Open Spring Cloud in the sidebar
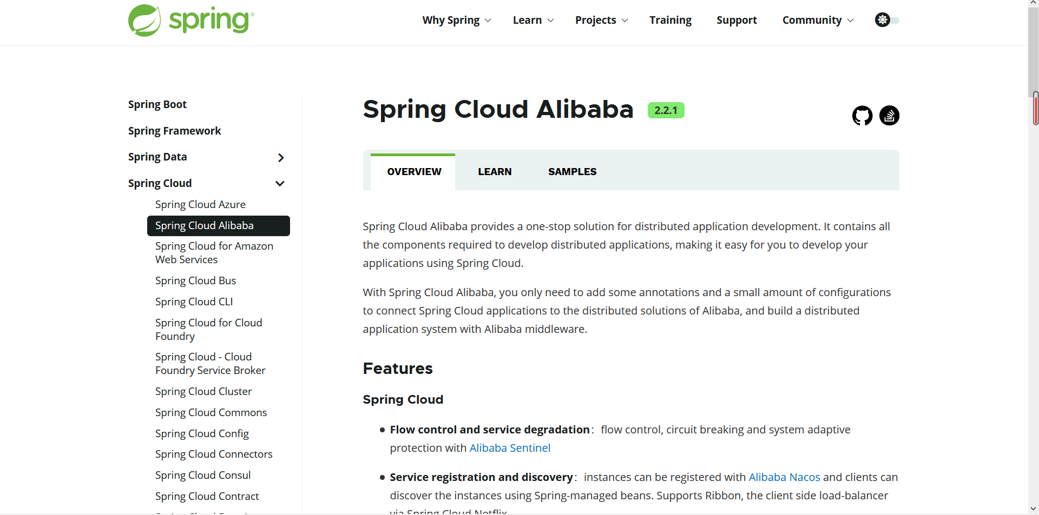Screen dimensions: 1039x515 pyautogui.click(x=160, y=183)
